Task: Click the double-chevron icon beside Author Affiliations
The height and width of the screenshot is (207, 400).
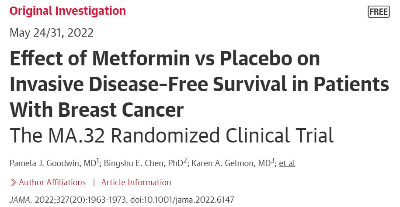Action: pyautogui.click(x=13, y=183)
